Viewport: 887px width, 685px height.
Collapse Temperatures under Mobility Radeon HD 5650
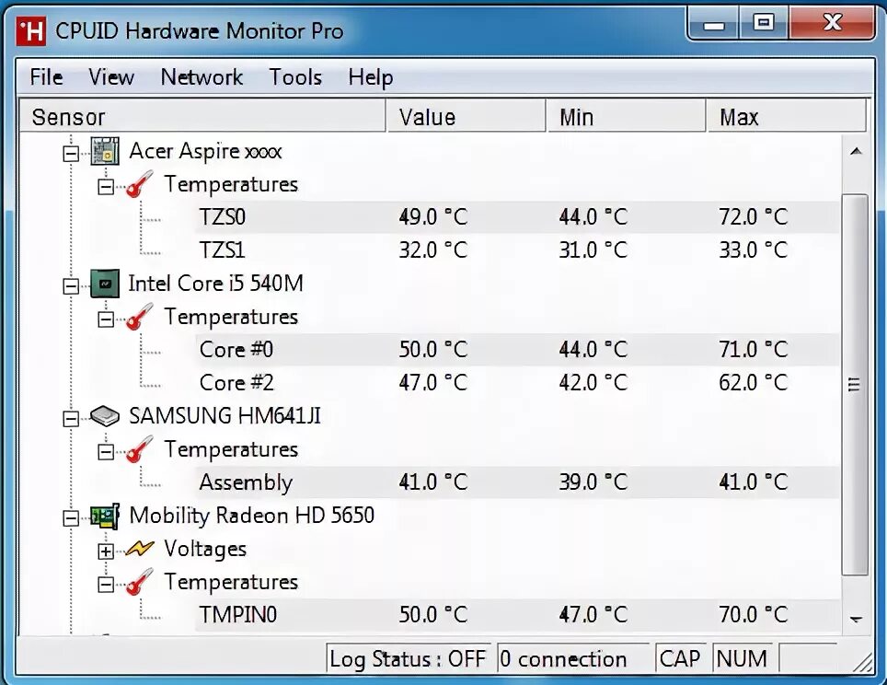point(106,585)
